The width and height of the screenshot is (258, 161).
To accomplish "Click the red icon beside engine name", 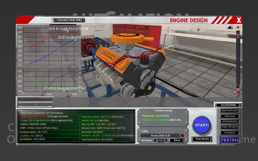I will pyautogui.click(x=182, y=135).
